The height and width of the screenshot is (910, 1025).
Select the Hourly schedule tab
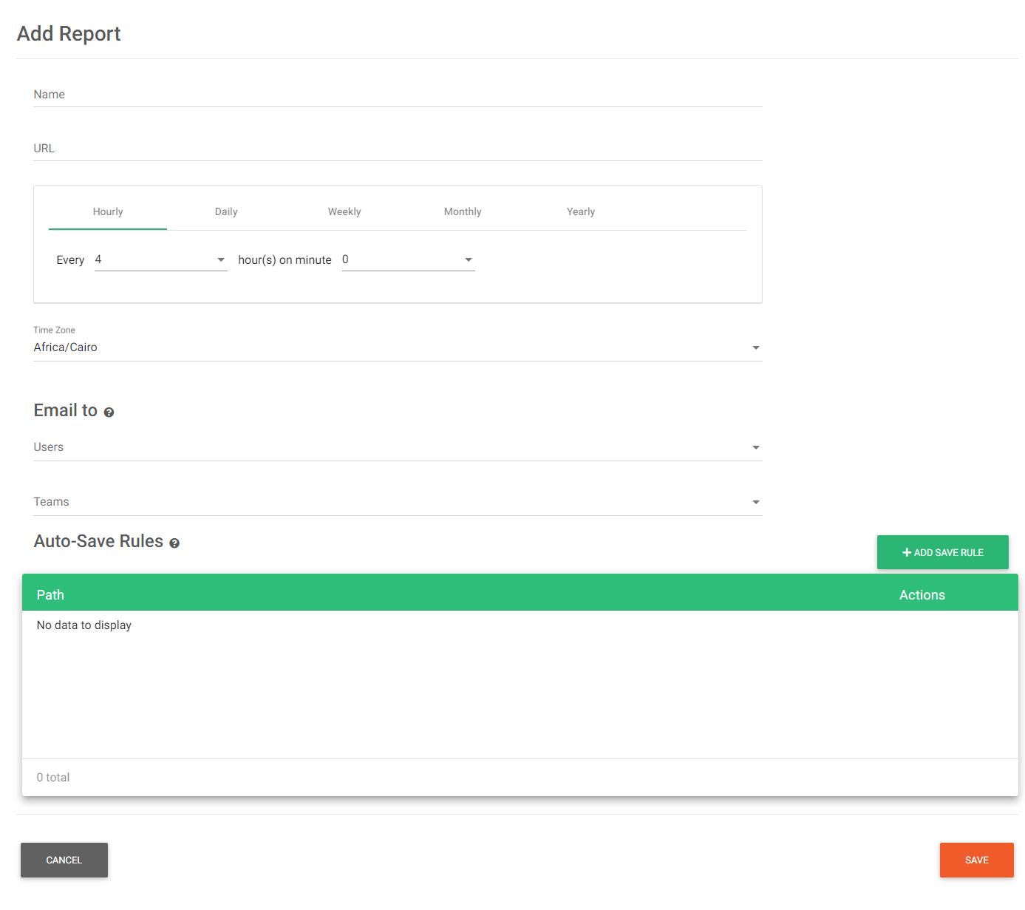coord(108,211)
